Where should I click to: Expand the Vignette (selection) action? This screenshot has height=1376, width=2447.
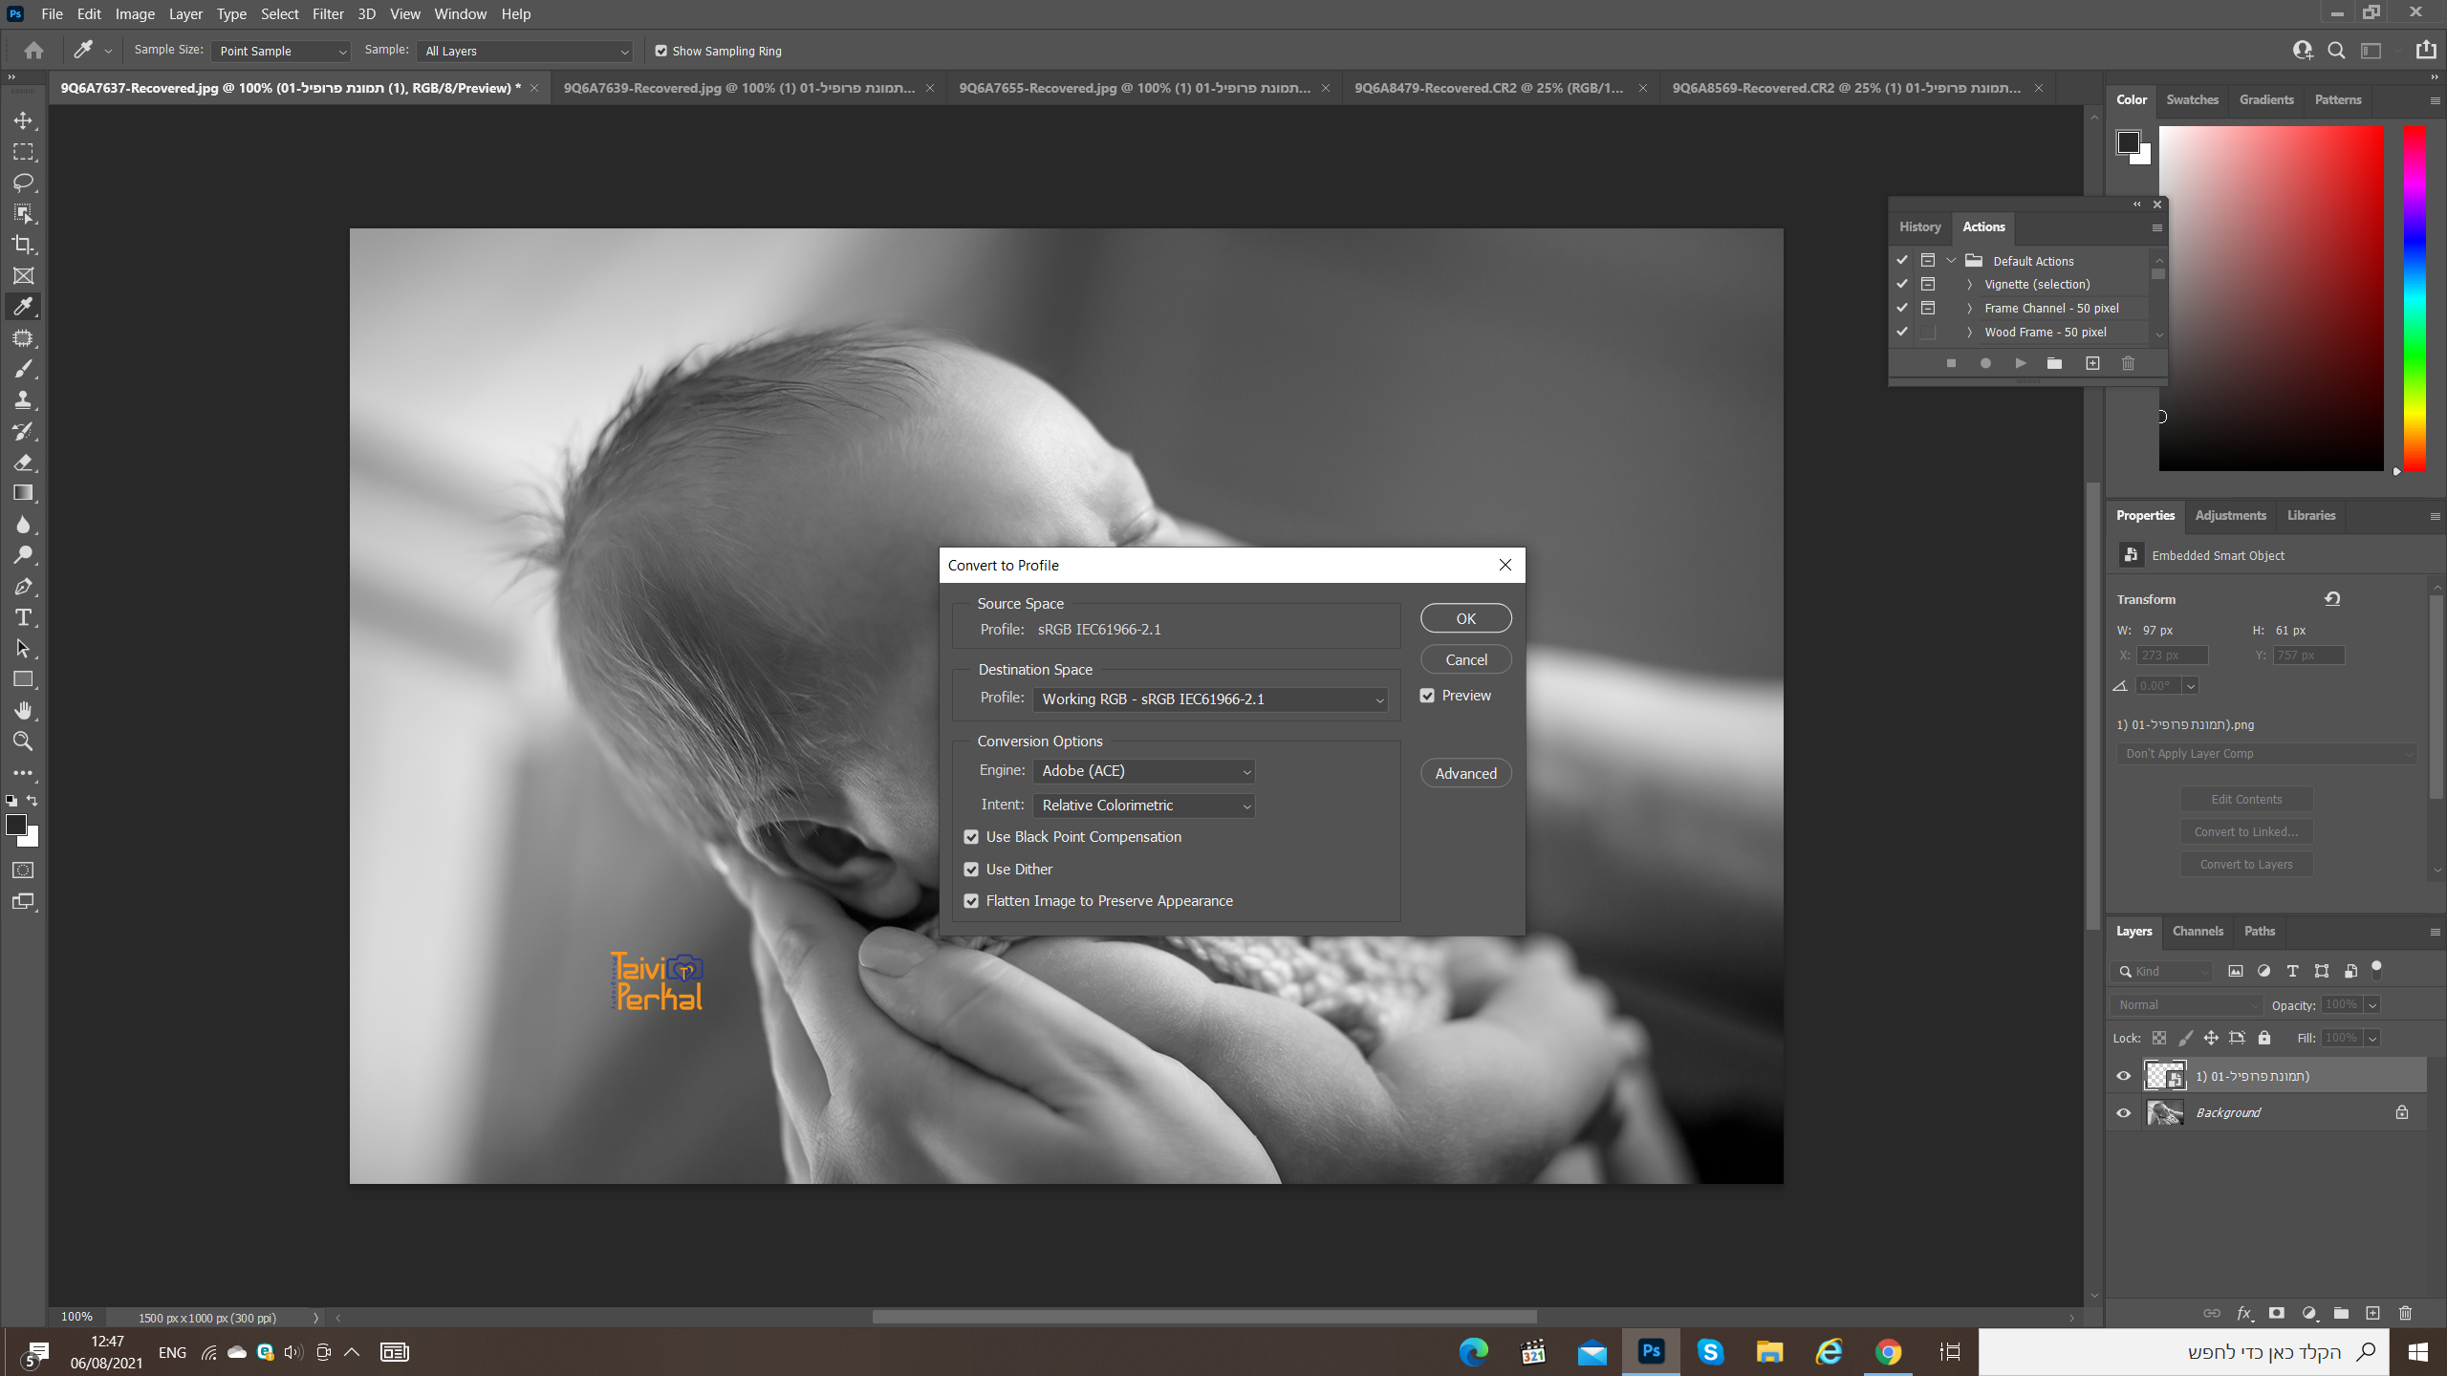[1969, 285]
